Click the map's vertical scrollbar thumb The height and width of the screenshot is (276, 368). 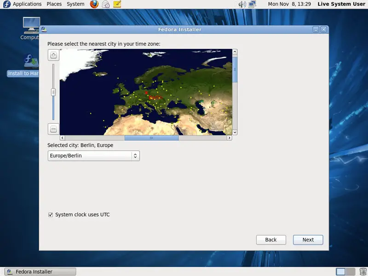[235, 70]
